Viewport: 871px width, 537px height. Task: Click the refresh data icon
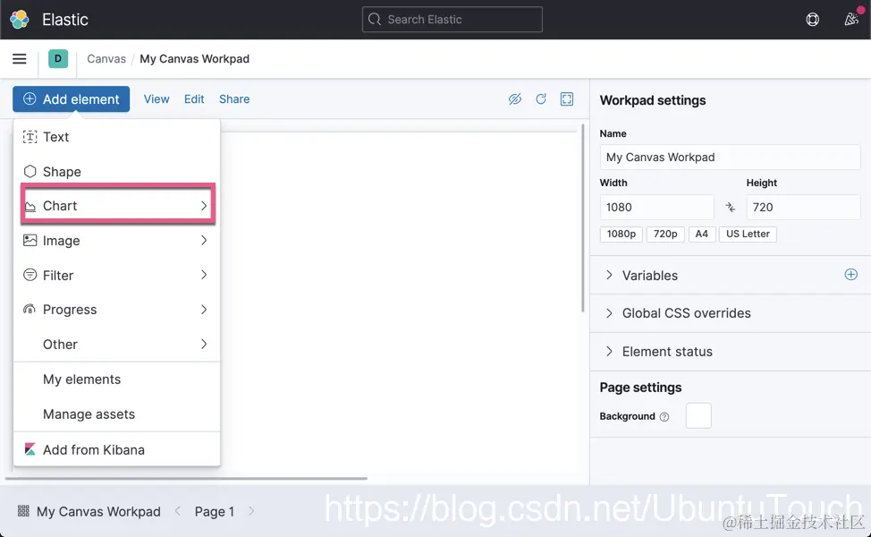point(541,99)
